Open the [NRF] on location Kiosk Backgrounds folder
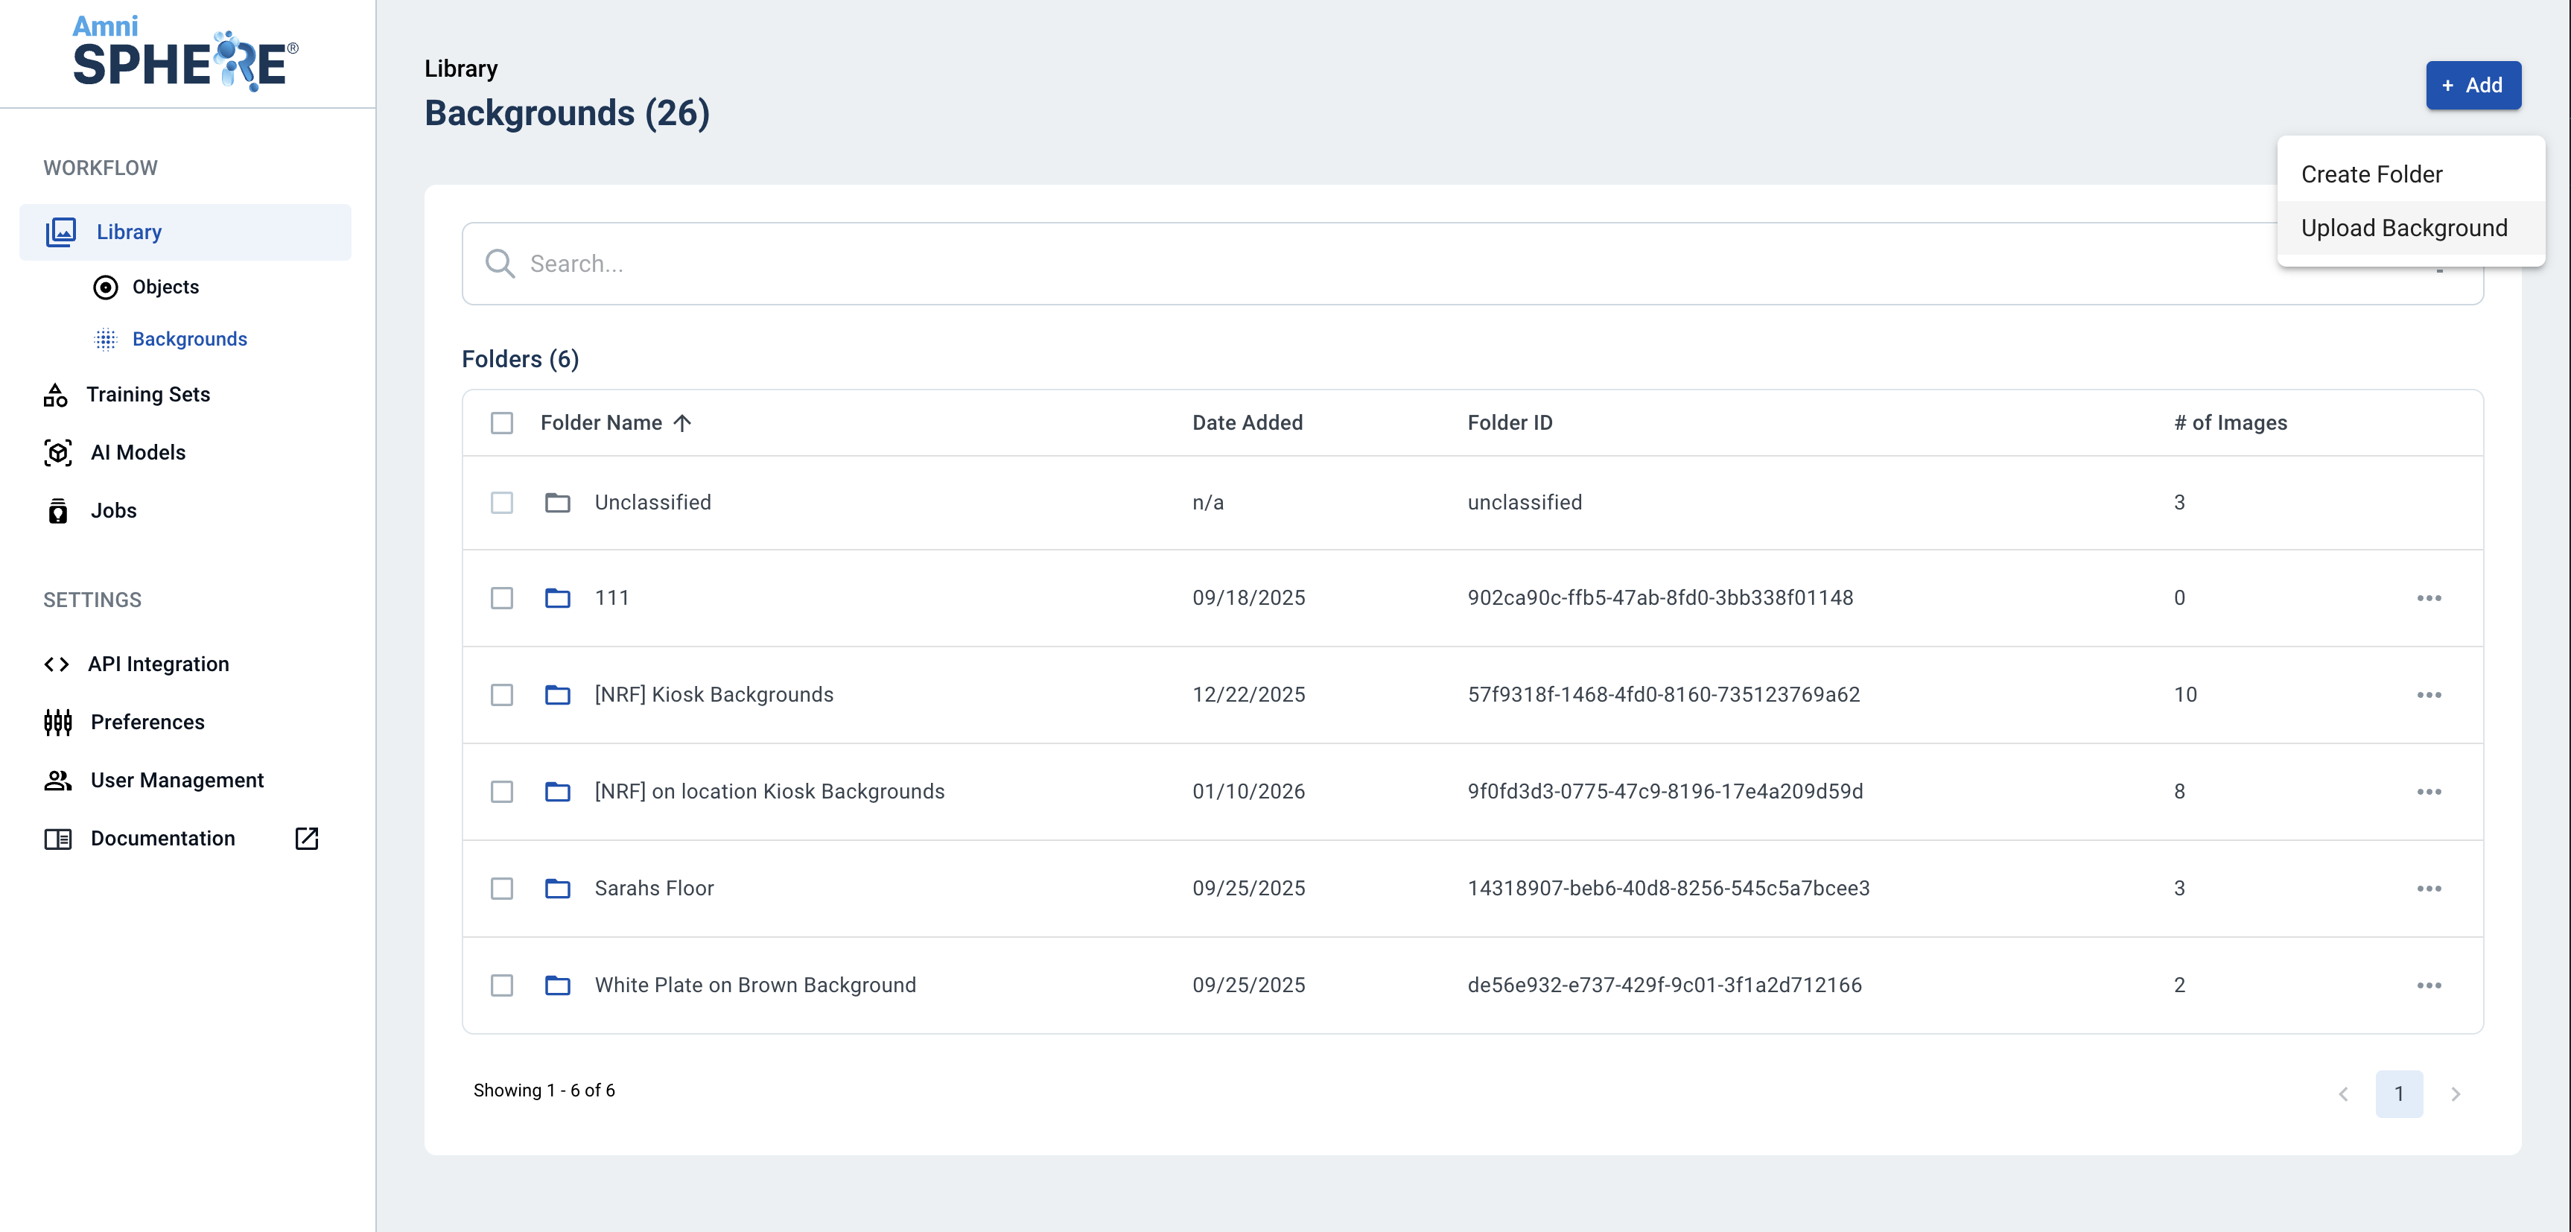 pyautogui.click(x=769, y=791)
